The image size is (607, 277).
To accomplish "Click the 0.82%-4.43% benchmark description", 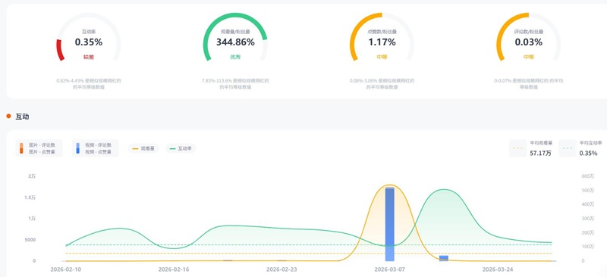I will 89,84.
